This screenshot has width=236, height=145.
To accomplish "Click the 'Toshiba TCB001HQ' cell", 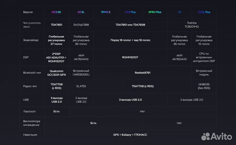I will point(192,25).
